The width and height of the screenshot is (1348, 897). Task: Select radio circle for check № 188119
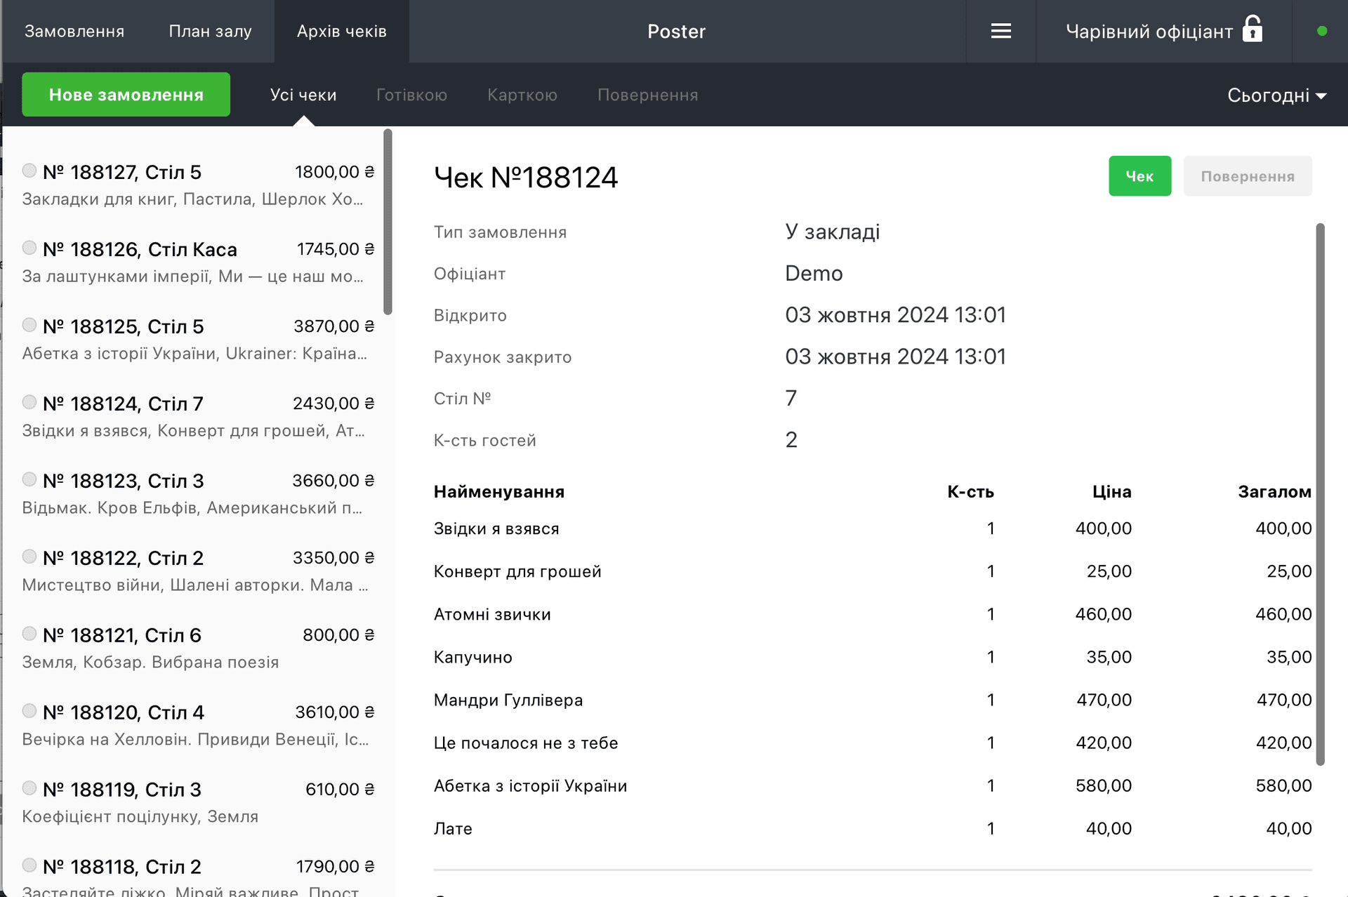click(x=29, y=788)
